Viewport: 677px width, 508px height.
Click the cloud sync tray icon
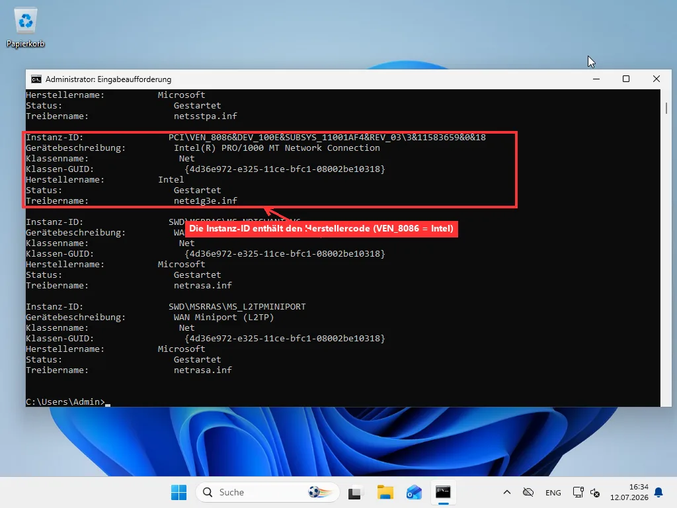[x=528, y=492]
